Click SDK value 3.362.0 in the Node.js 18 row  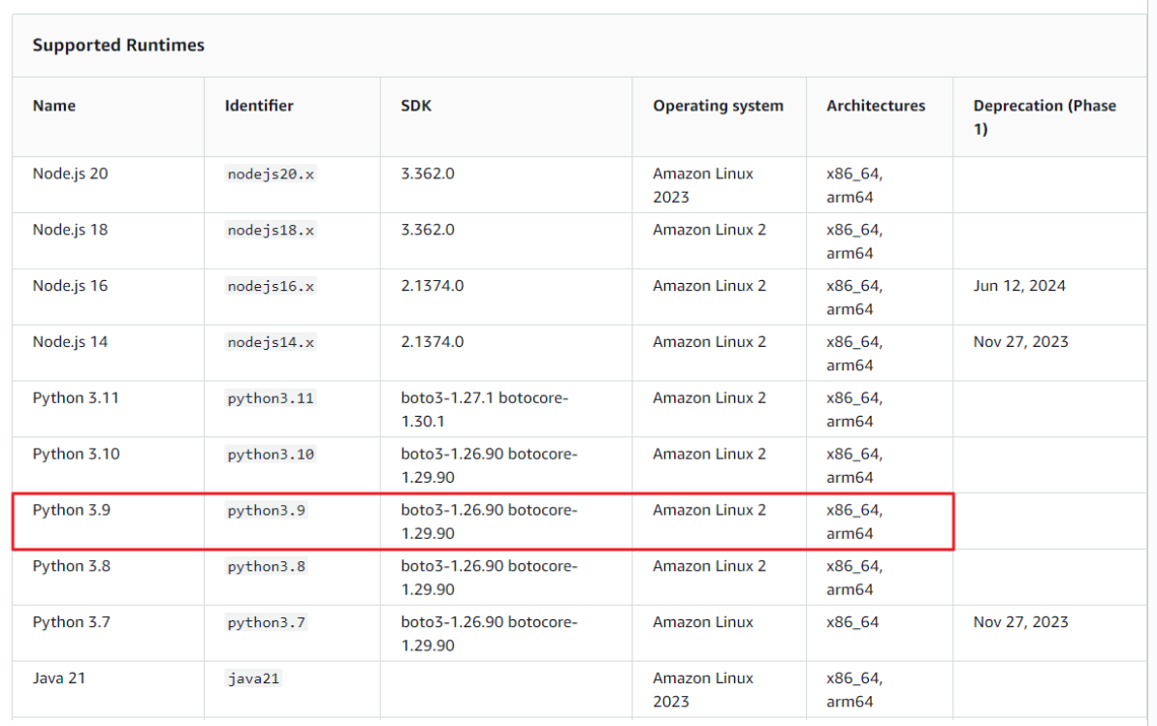pyautogui.click(x=428, y=230)
